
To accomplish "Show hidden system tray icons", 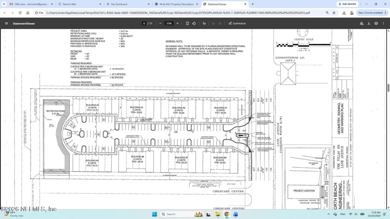I will click(329, 214).
